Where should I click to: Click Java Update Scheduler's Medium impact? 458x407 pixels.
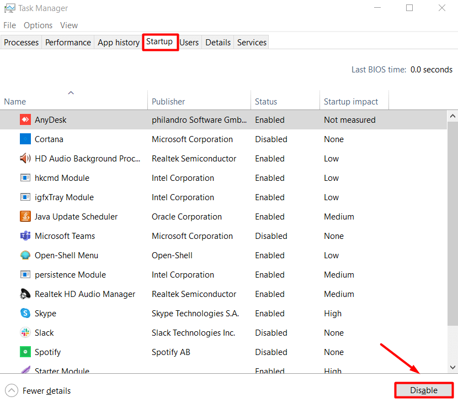click(x=339, y=217)
